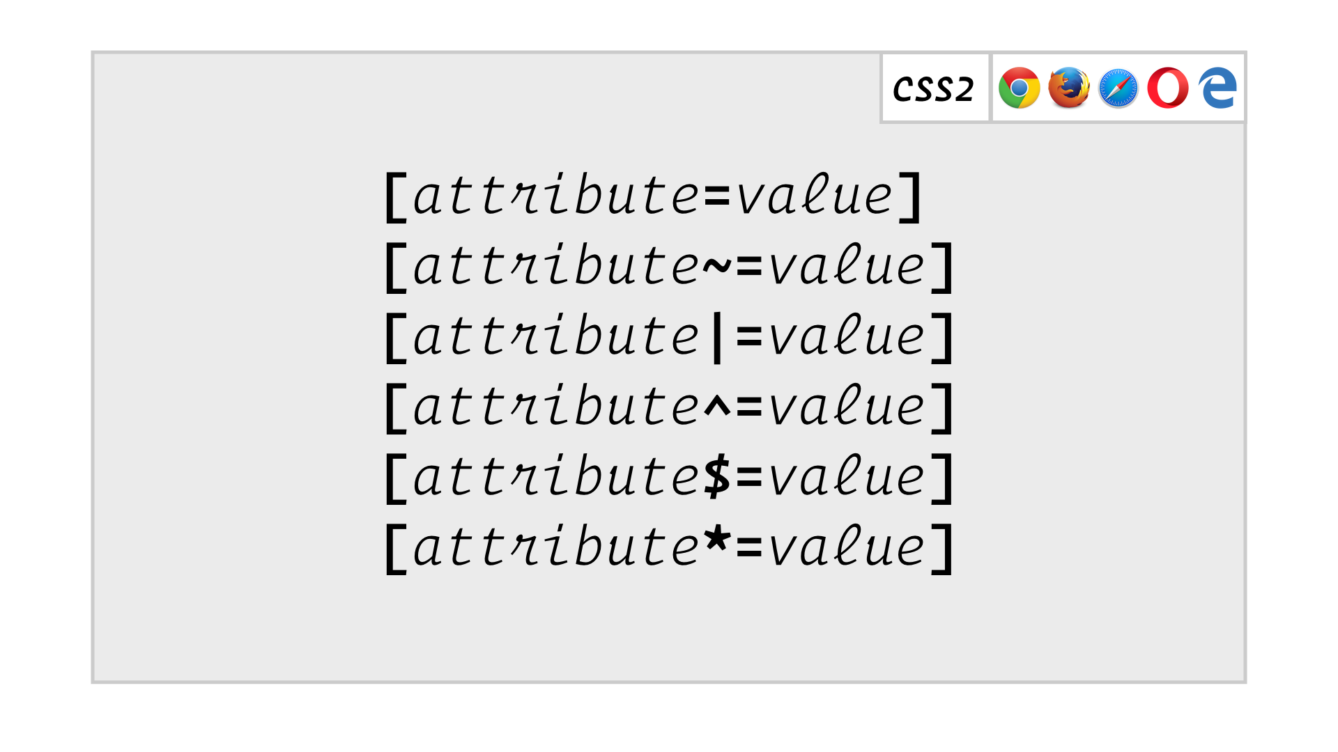Click the Google Chrome browser icon
Image resolution: width=1338 pixels, height=752 pixels.
1019,88
